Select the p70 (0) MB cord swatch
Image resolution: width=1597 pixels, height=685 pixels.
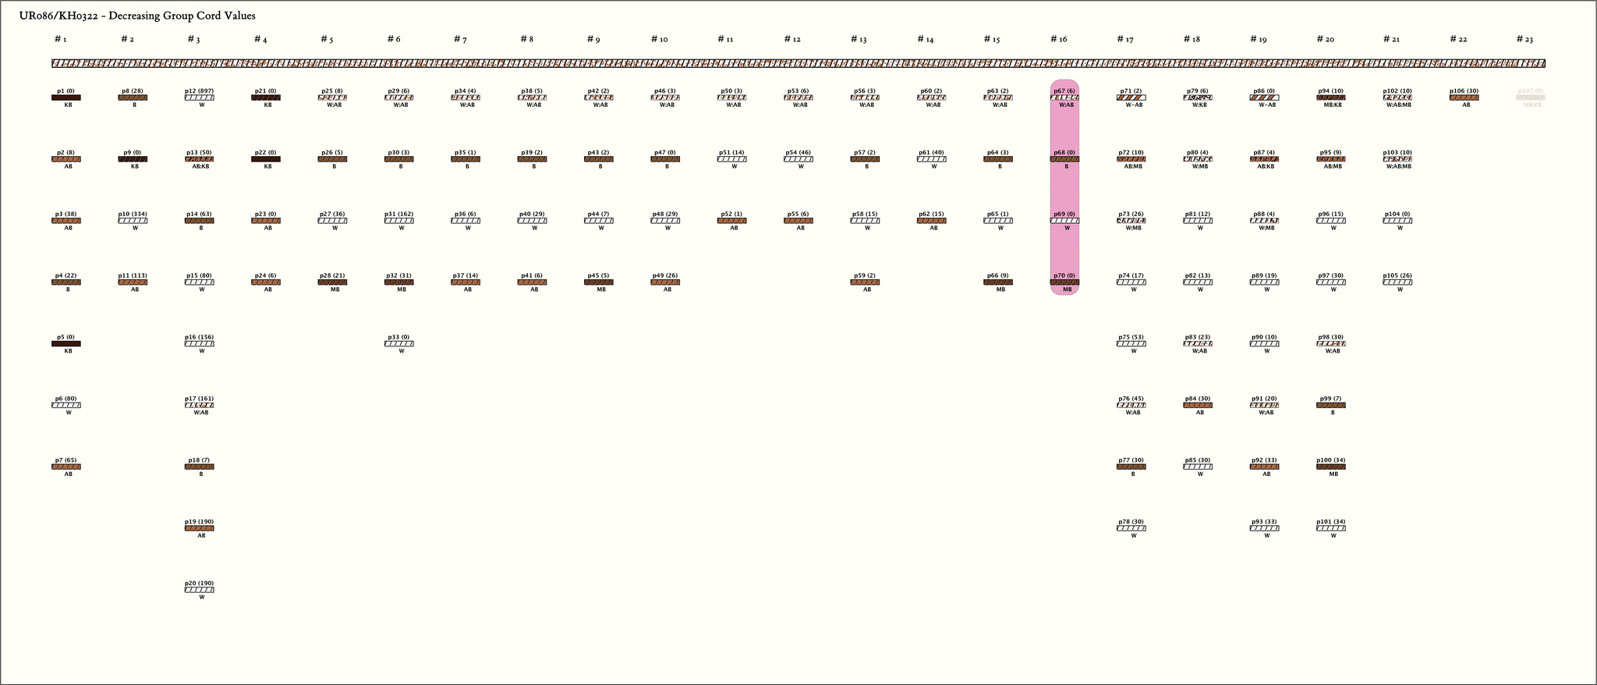(1064, 282)
